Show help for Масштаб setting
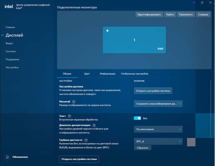 [x=74, y=102]
